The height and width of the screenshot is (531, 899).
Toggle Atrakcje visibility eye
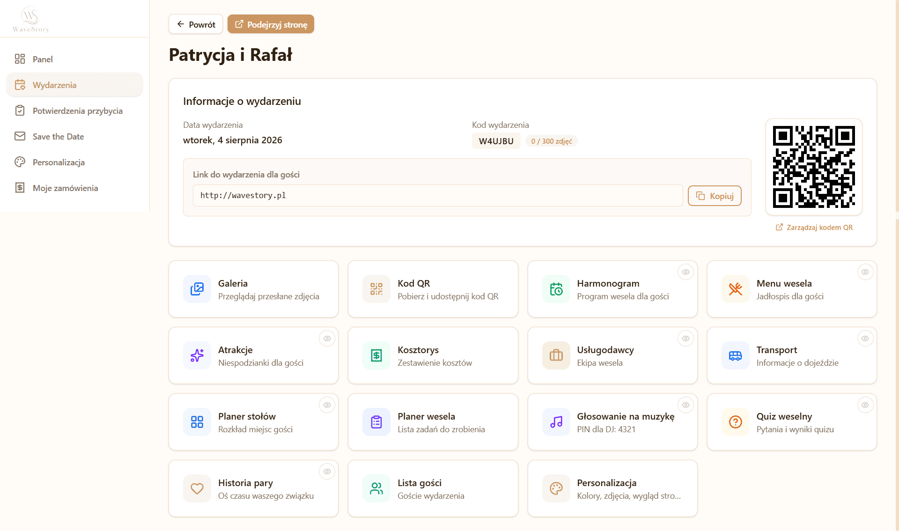pyautogui.click(x=327, y=339)
